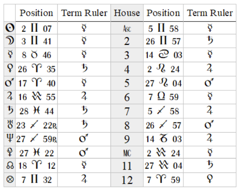Click the right Position column header
The width and height of the screenshot is (238, 189).
click(x=163, y=13)
